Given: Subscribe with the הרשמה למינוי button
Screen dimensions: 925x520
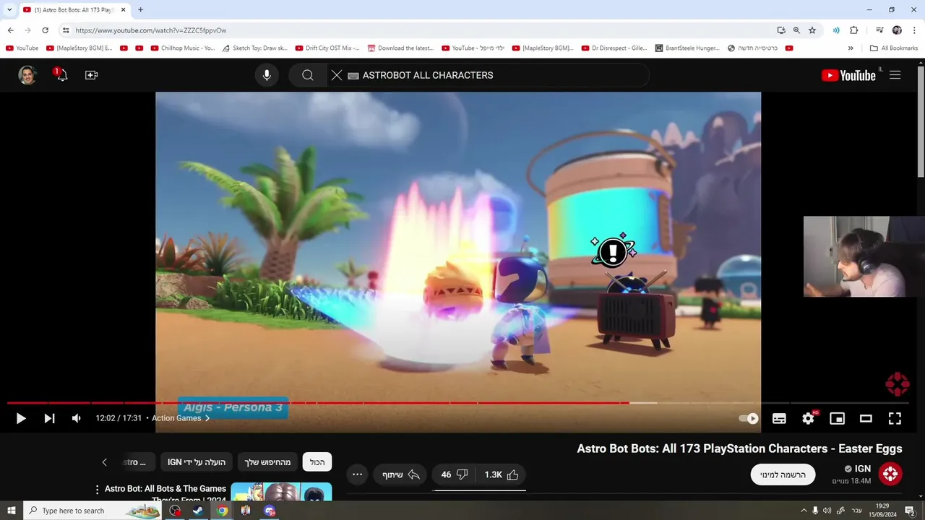Looking at the screenshot, I should tap(783, 474).
